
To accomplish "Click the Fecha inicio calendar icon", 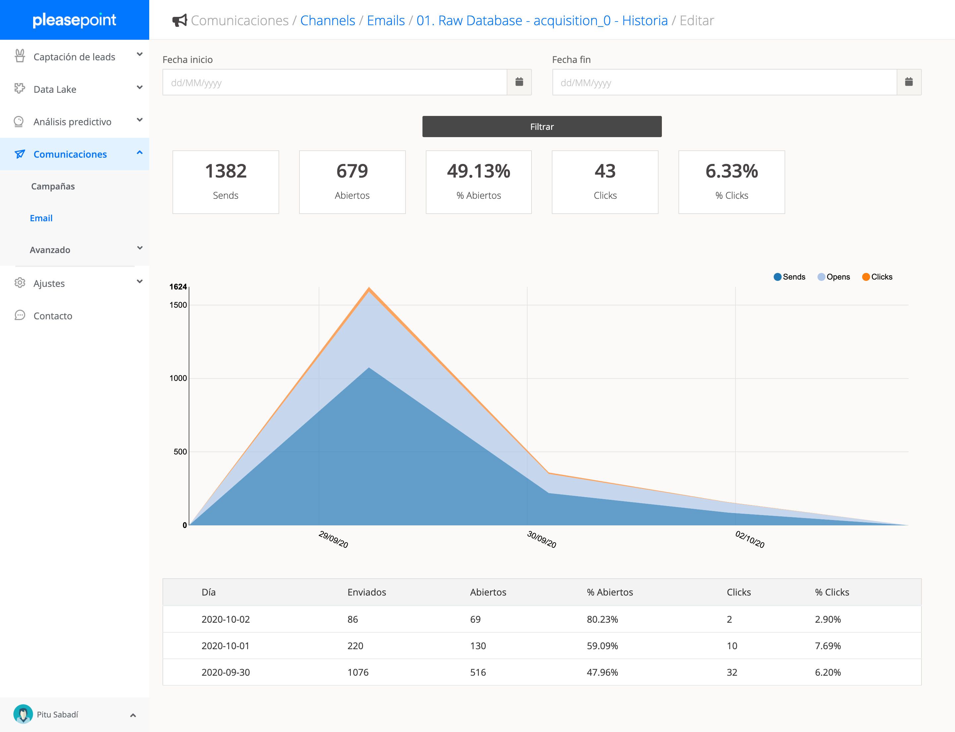I will tap(519, 82).
